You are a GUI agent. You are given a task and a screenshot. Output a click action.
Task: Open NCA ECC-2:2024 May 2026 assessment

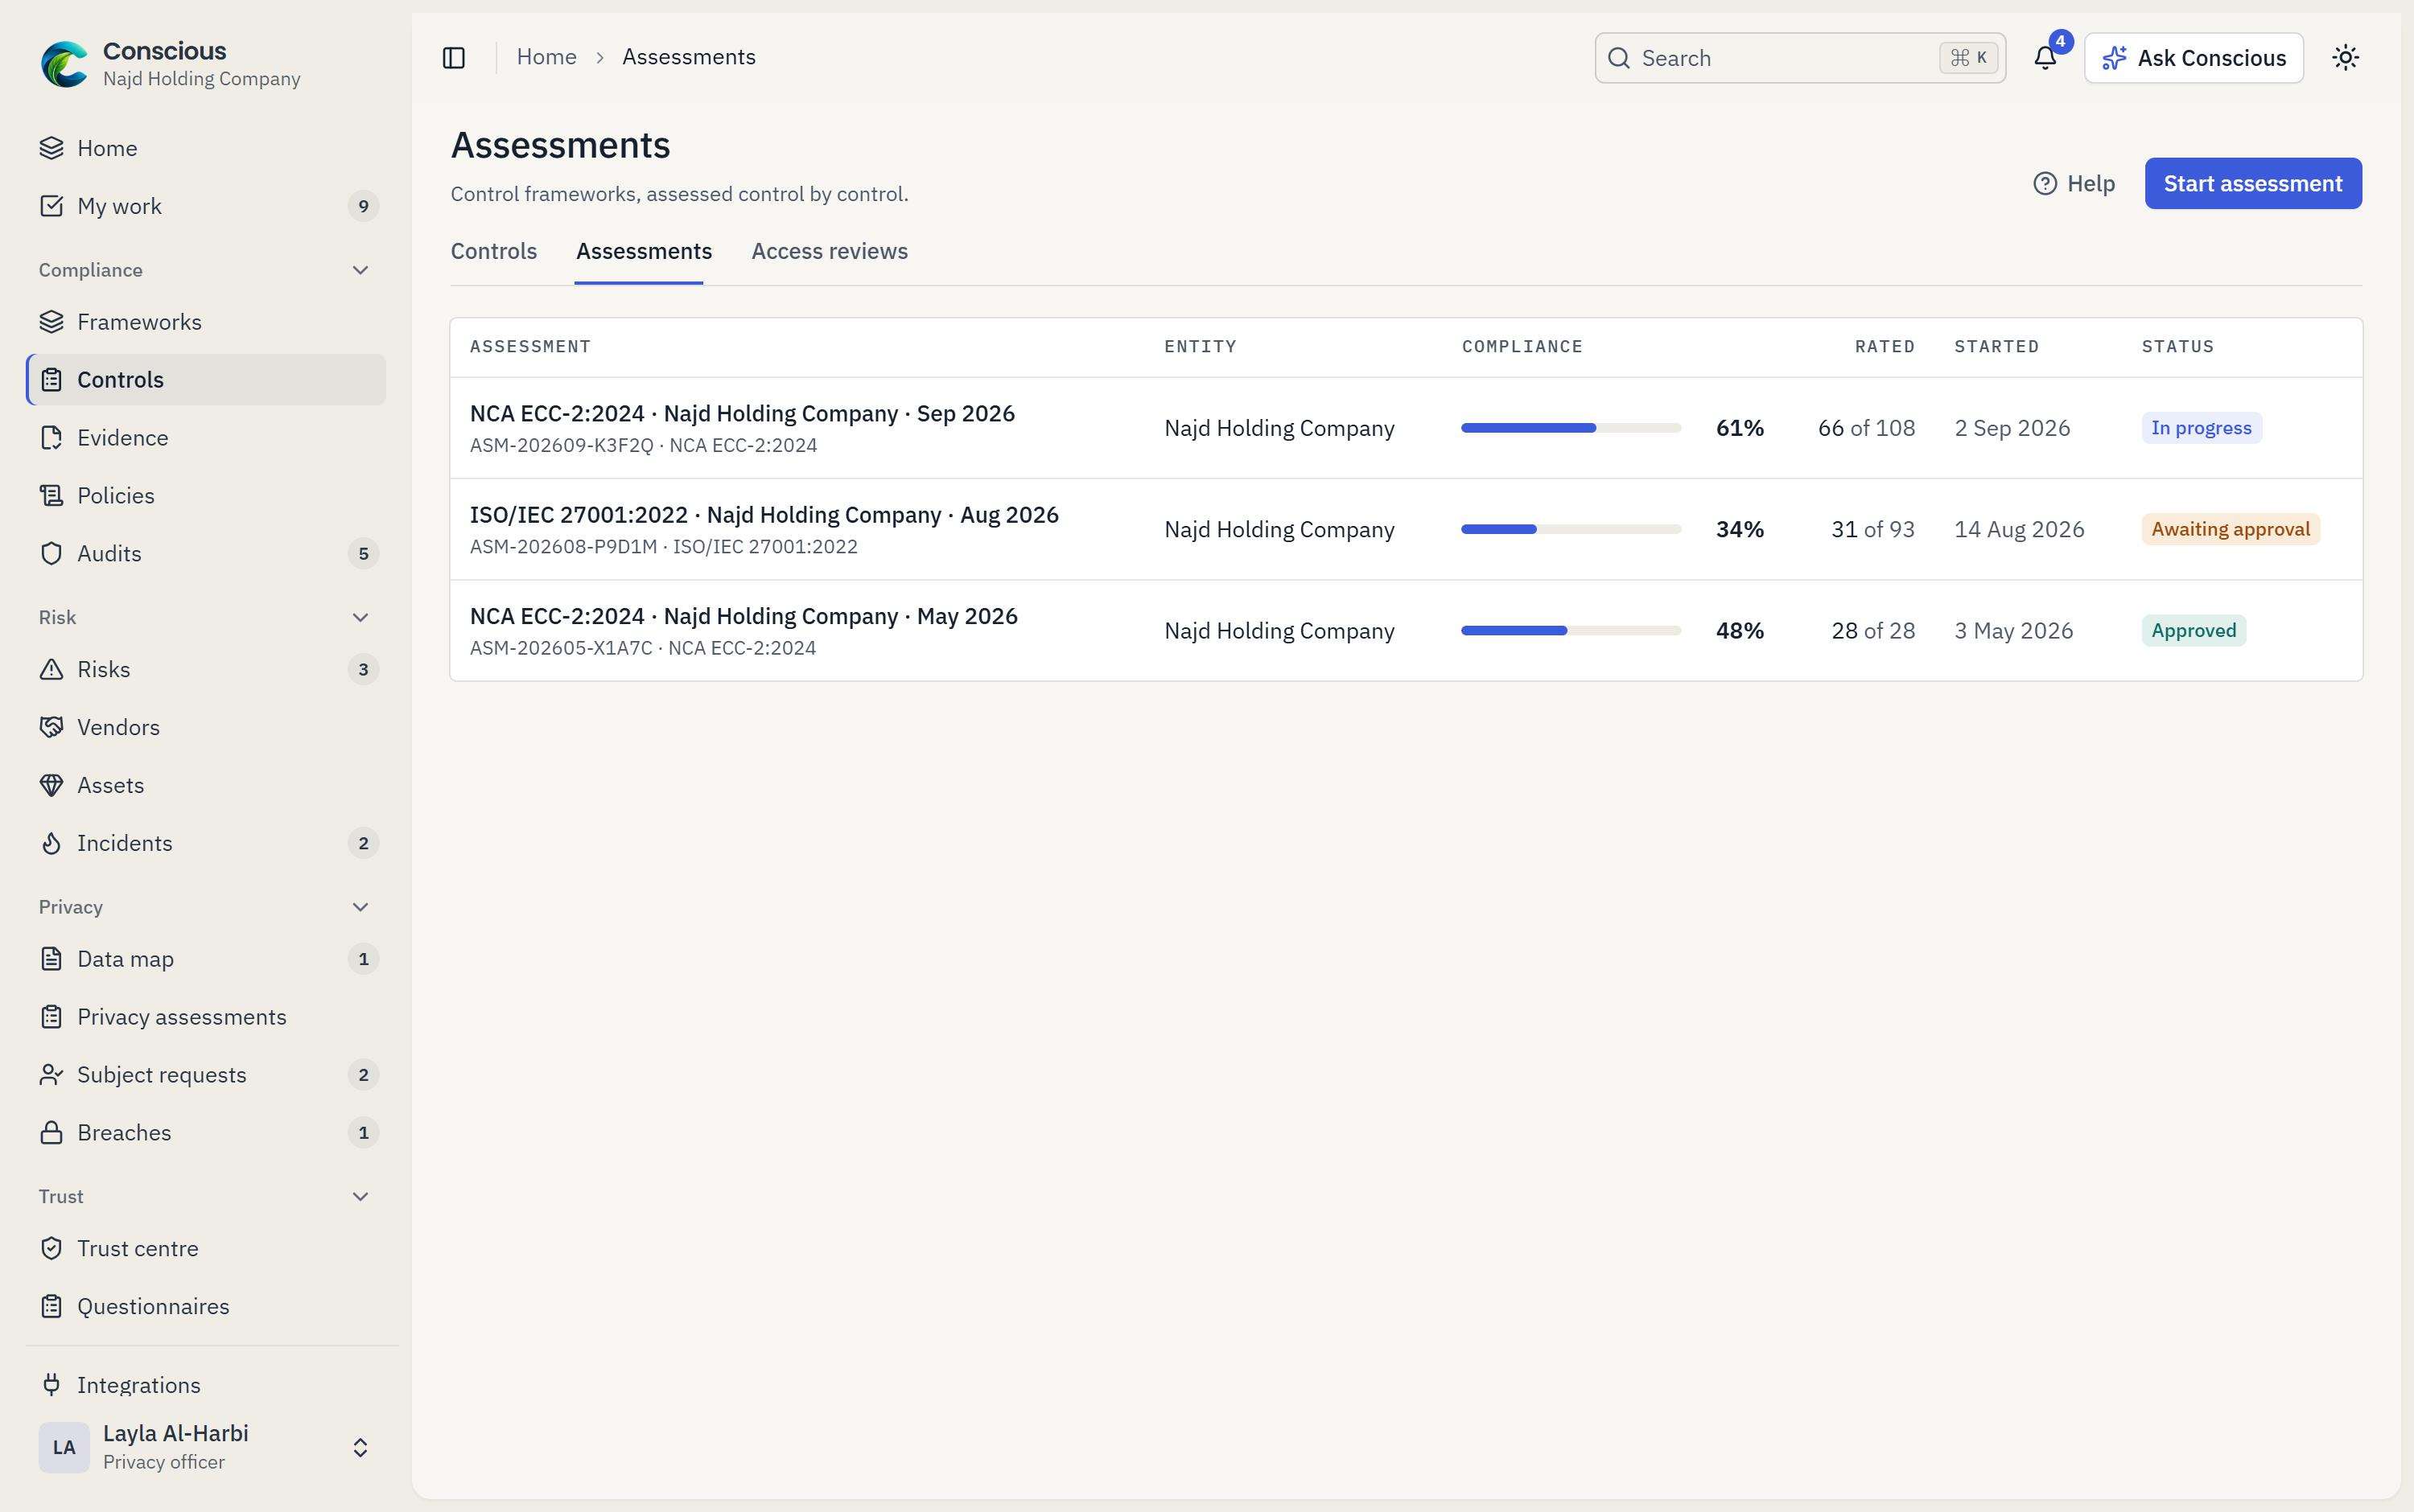pyautogui.click(x=744, y=617)
